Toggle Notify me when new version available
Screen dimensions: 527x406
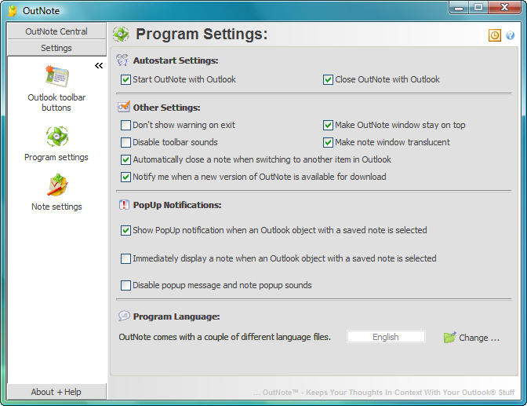[x=125, y=177]
